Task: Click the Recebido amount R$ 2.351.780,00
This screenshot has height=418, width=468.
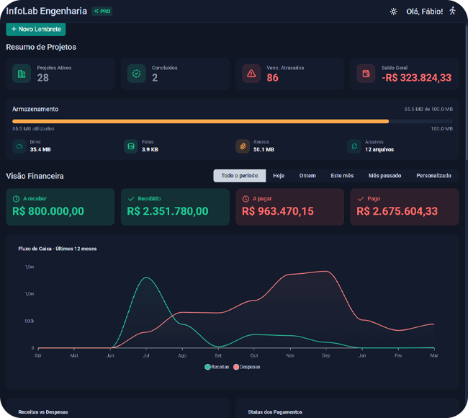Action: pyautogui.click(x=168, y=211)
